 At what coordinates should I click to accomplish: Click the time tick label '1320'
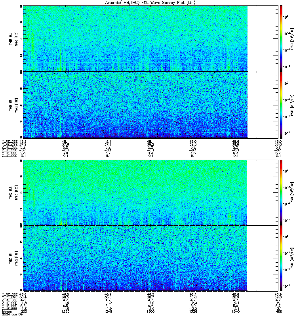(x=193, y=311)
